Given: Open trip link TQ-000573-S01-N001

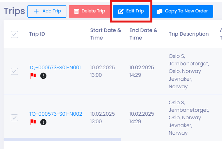Looking at the screenshot, I should coord(55,68).
